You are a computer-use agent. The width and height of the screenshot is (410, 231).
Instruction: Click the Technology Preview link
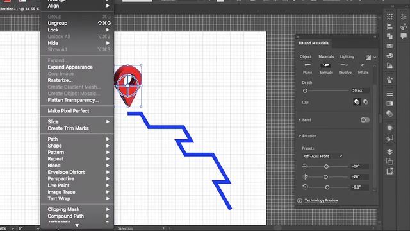pos(322,201)
